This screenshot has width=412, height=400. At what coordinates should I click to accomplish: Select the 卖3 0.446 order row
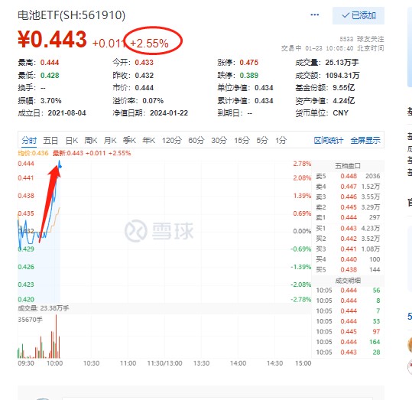[x=348, y=197]
